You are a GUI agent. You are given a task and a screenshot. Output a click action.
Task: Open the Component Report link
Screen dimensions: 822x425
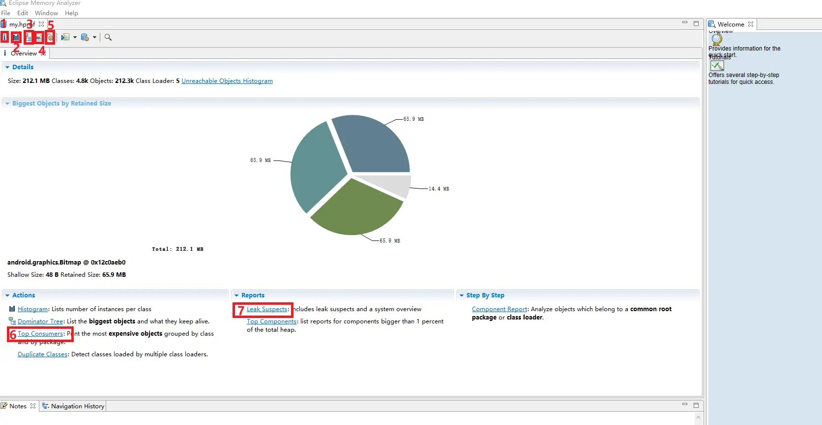click(499, 309)
